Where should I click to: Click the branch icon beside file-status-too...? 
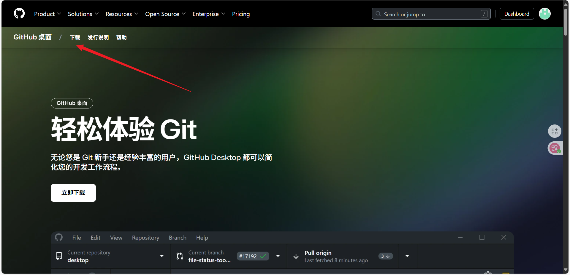pos(180,256)
